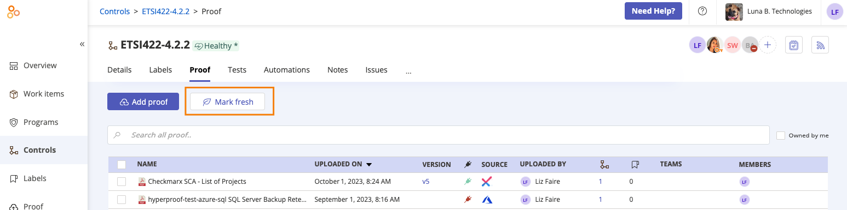Image resolution: width=847 pixels, height=210 pixels.
Task: Open the activity feed icon
Action: (820, 45)
